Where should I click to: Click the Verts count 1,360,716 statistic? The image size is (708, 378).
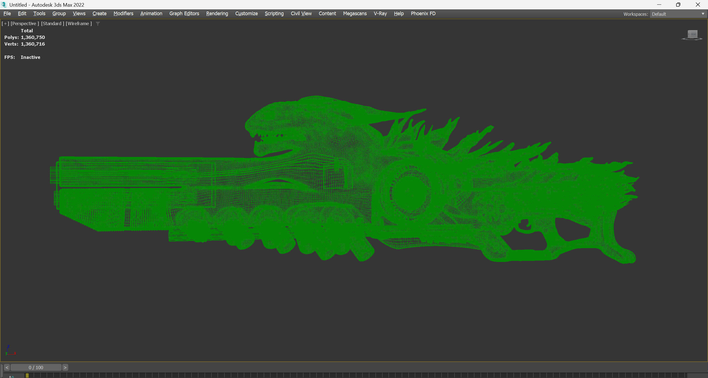(x=25, y=44)
